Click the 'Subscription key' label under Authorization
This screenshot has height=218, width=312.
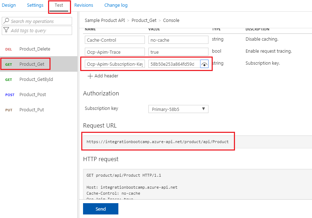point(101,108)
